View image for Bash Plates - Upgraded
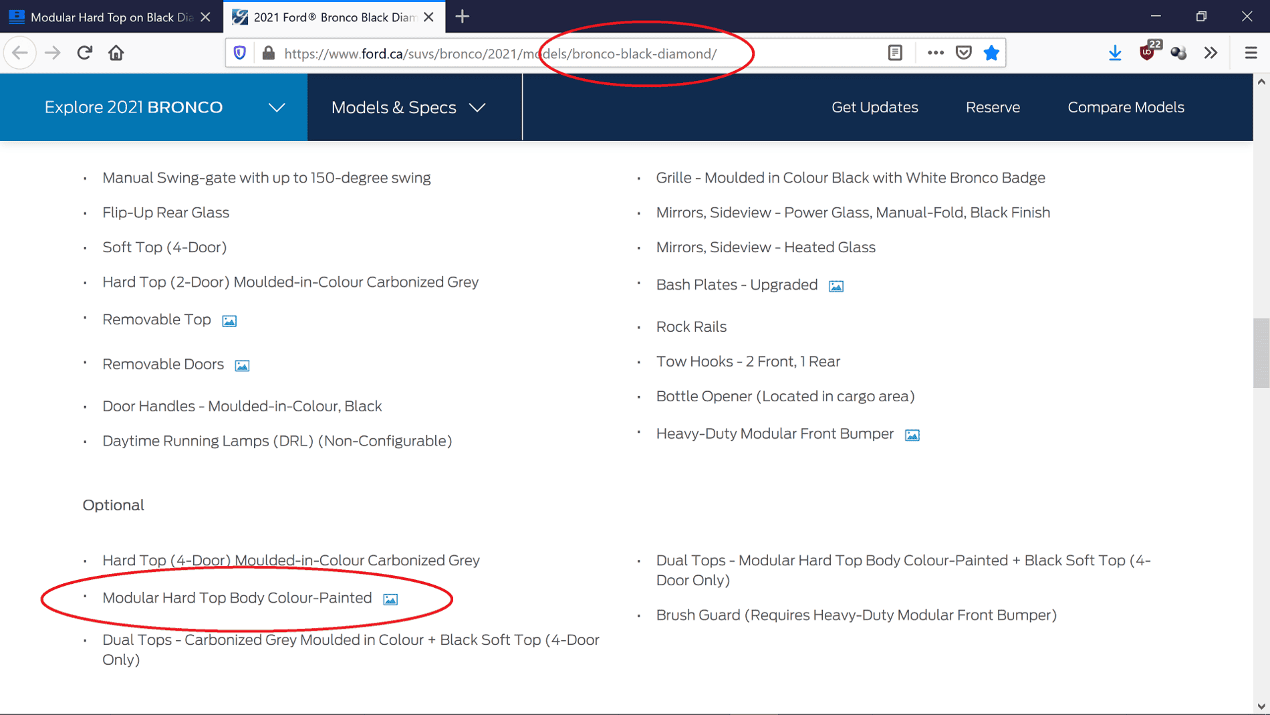1270x715 pixels. point(836,286)
